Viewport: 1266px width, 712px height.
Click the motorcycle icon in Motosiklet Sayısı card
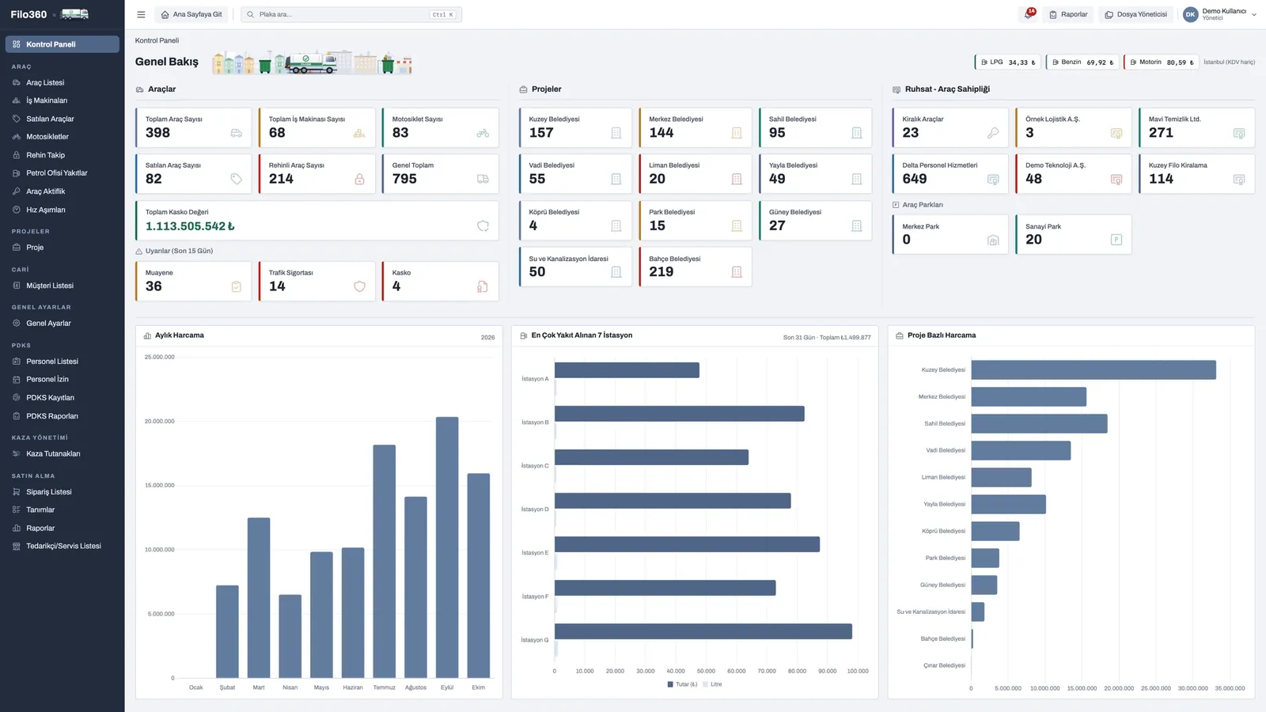483,134
